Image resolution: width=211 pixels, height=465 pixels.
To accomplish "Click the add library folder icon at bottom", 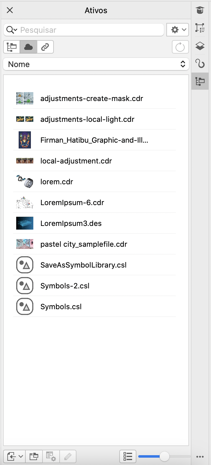I will point(34,456).
